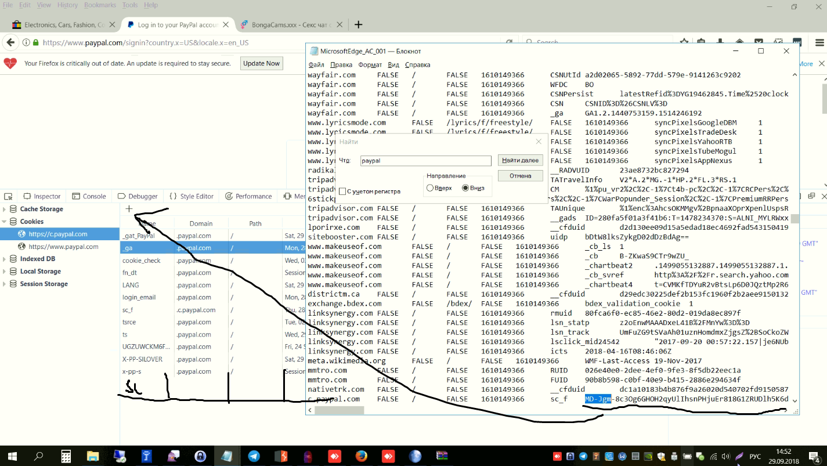Sort cookies by Path column header
Image resolution: width=827 pixels, height=466 pixels.
(255, 223)
